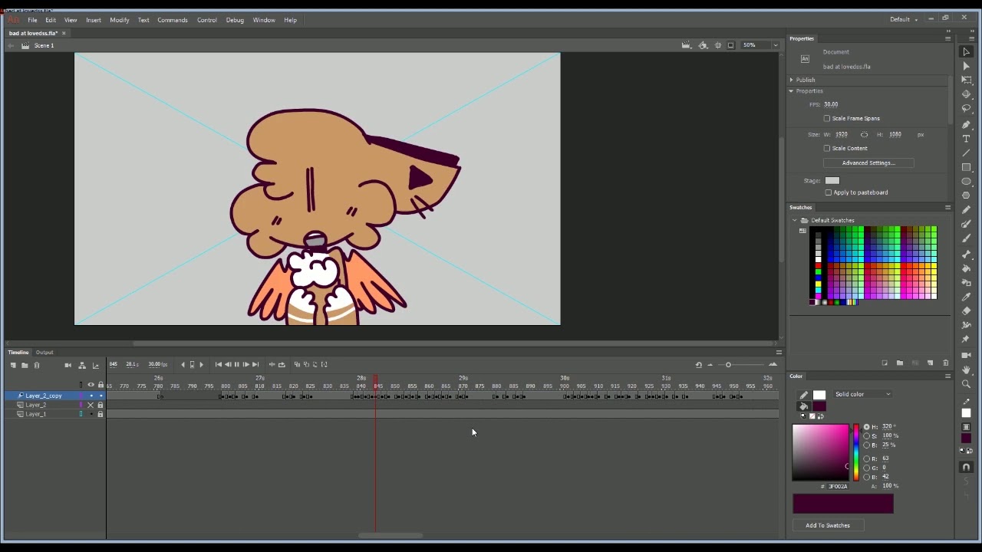Click the FPS value 30.00 in Properties
The height and width of the screenshot is (552, 982).
pyautogui.click(x=831, y=104)
